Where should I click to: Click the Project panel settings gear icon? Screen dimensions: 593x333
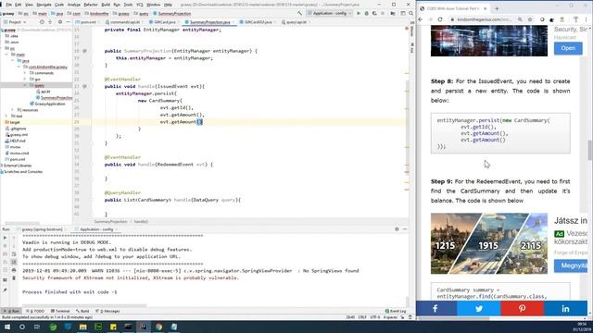point(59,22)
